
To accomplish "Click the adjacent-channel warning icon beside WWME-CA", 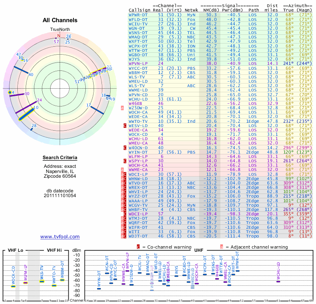I will [x=122, y=170].
